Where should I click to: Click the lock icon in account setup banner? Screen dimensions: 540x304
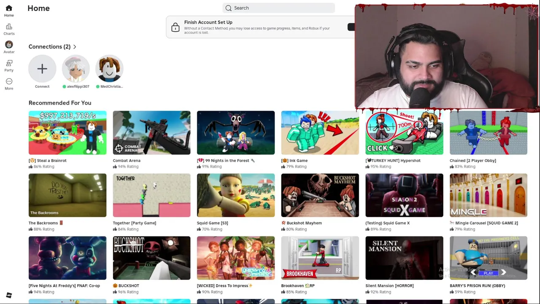pos(175,27)
